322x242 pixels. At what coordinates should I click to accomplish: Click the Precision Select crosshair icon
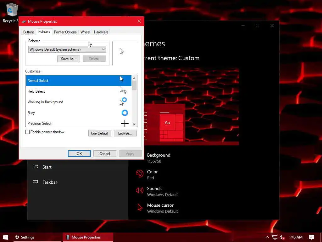pos(125,124)
